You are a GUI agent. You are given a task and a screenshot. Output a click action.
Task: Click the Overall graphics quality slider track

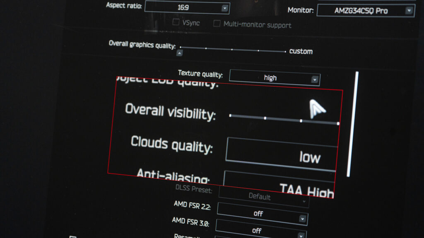(233, 49)
